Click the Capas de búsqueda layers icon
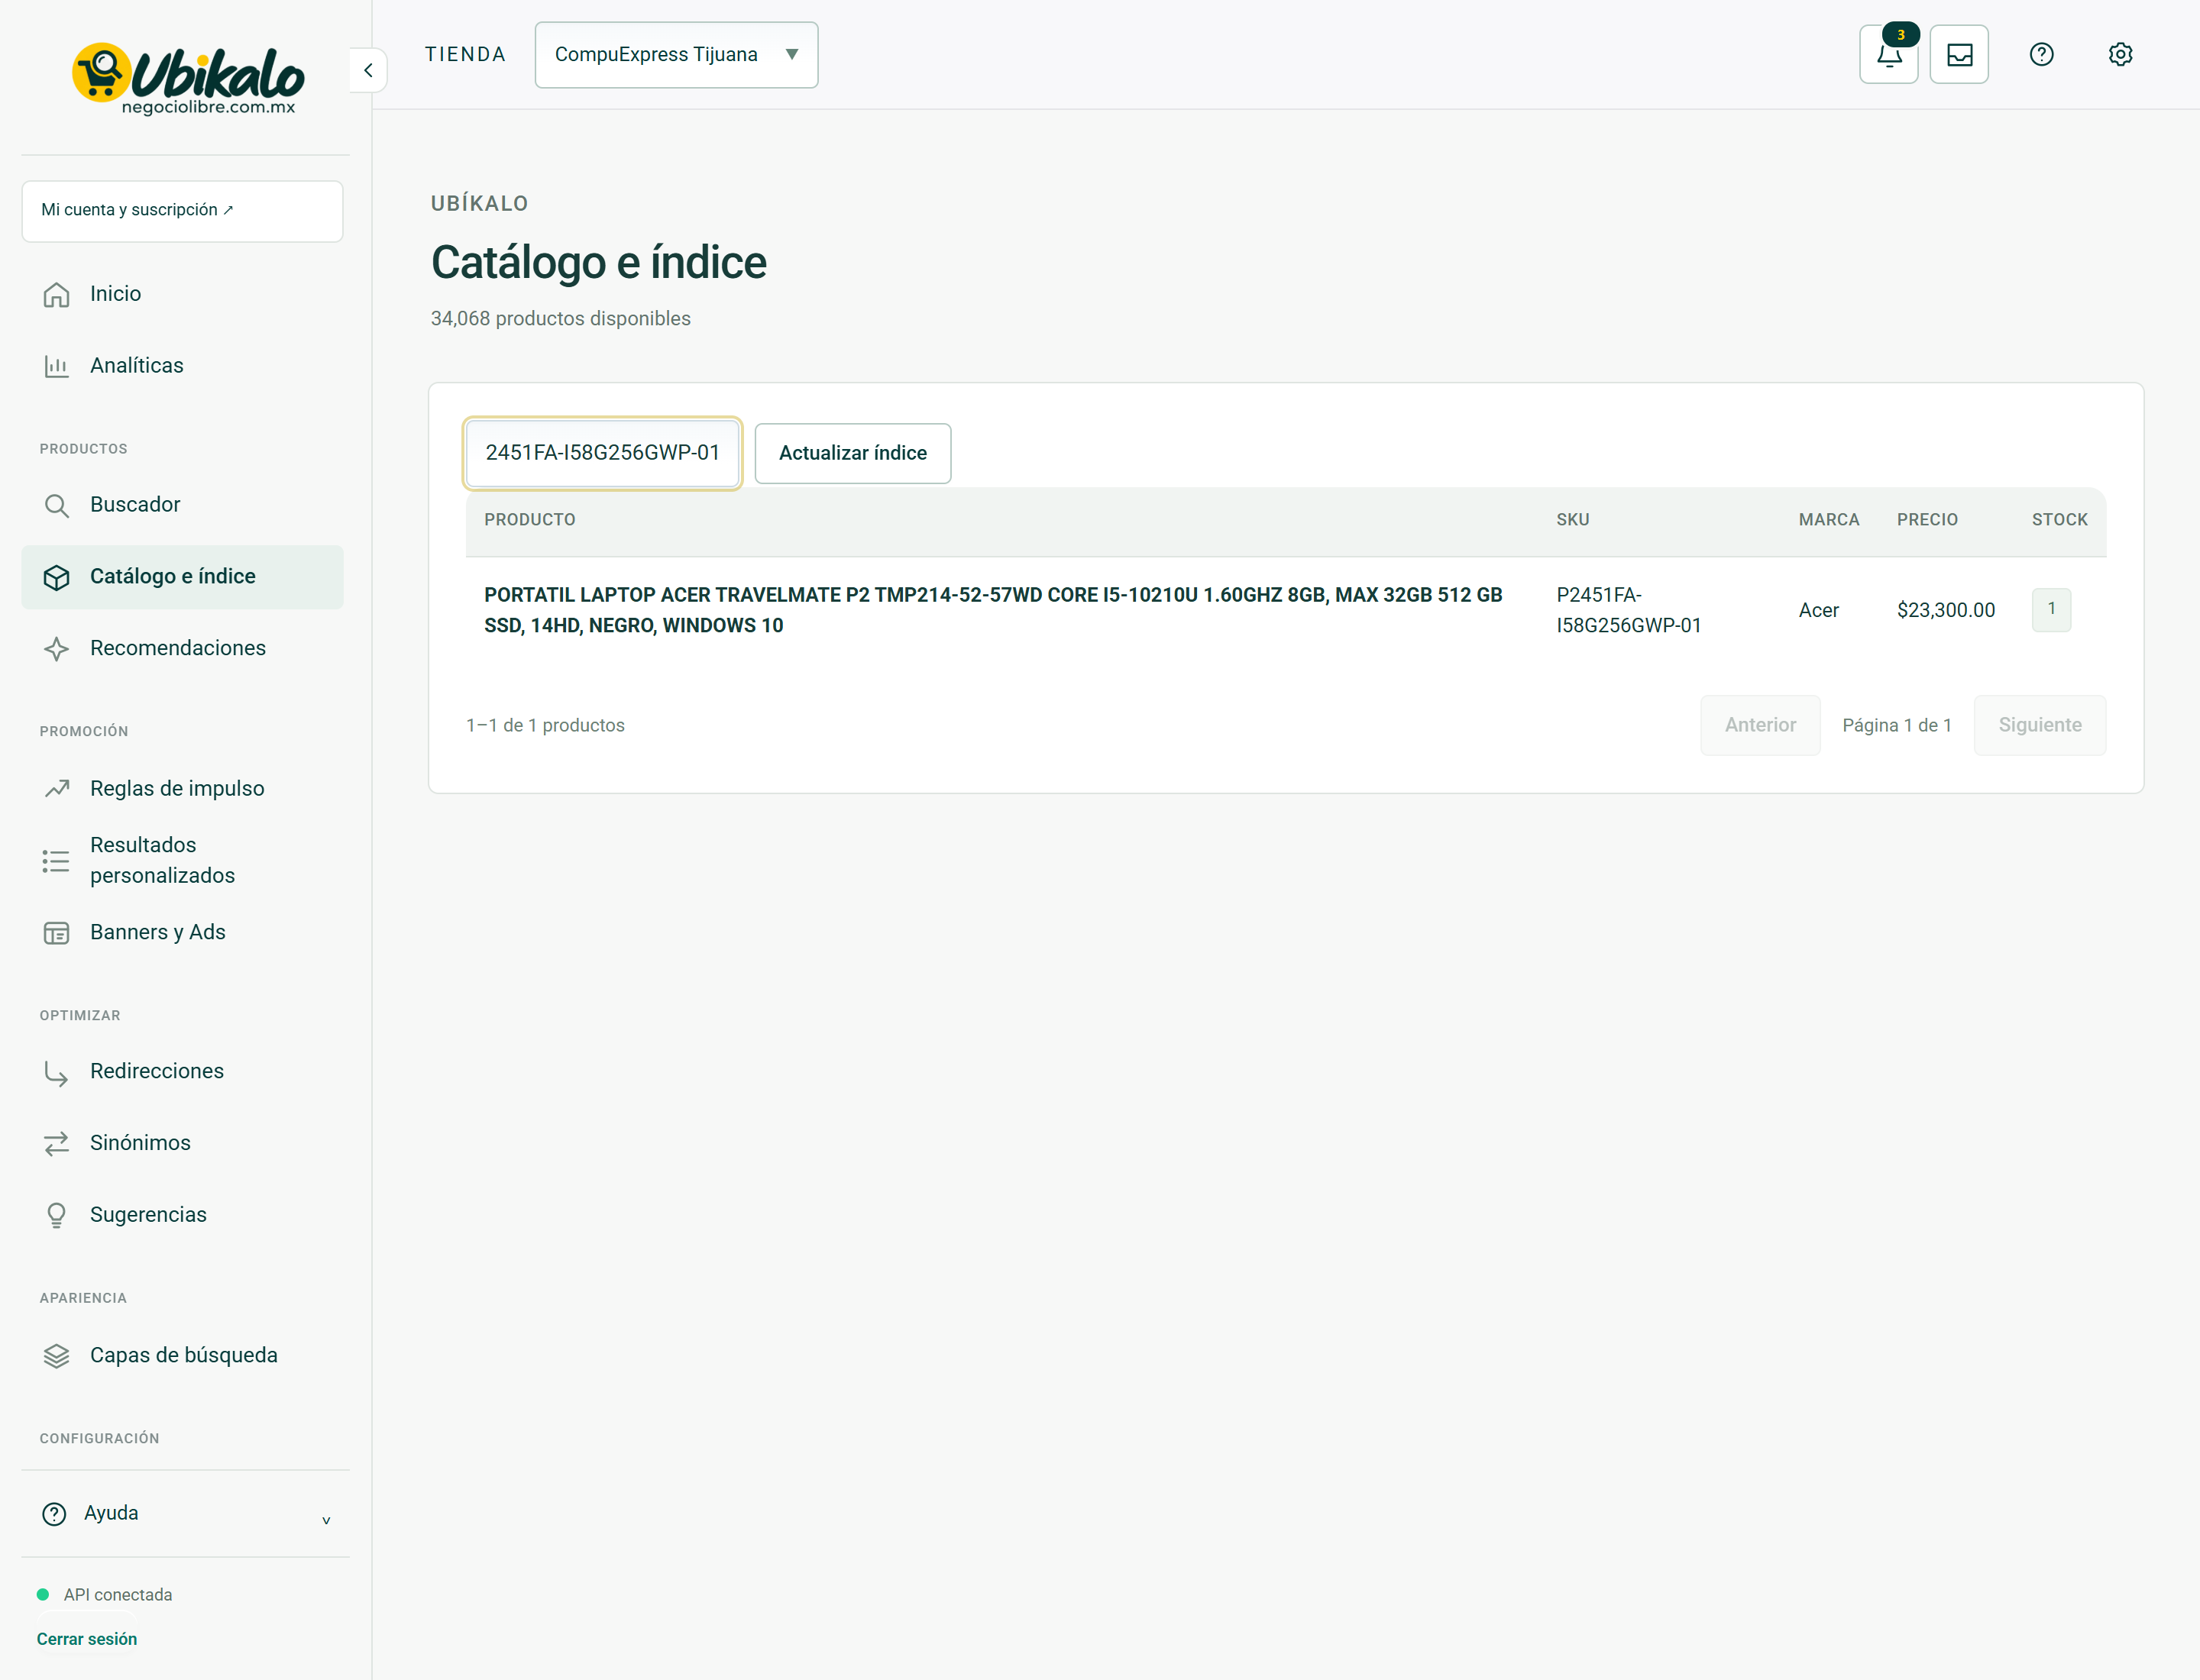 (56, 1356)
